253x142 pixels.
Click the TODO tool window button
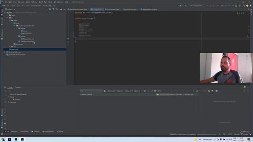14,131
